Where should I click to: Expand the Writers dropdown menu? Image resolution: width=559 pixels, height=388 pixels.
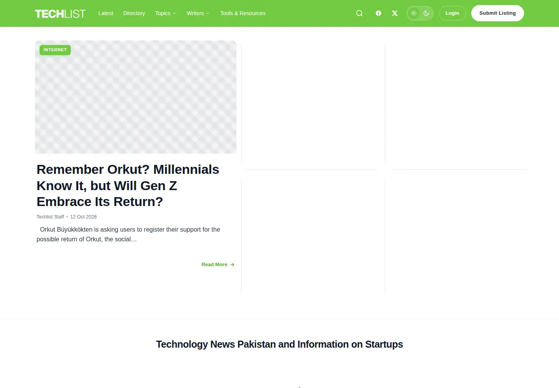point(198,13)
